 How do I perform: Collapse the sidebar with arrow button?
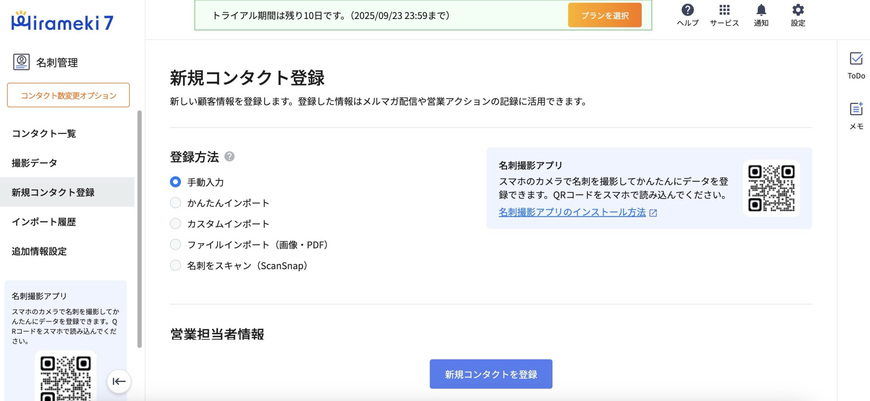coord(119,381)
